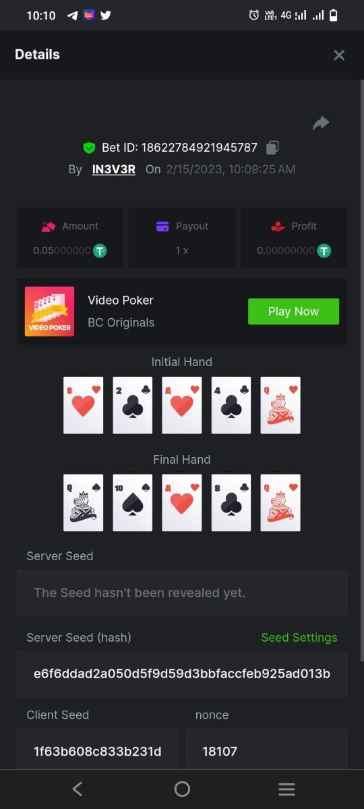Select the Server Seed hash field
This screenshot has height=809, width=364.
182,673
